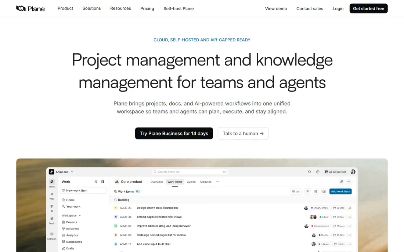Click the Plane logo in the header

(30, 8)
